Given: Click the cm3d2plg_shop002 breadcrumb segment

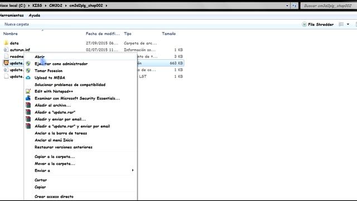Looking at the screenshot, I should [86, 6].
